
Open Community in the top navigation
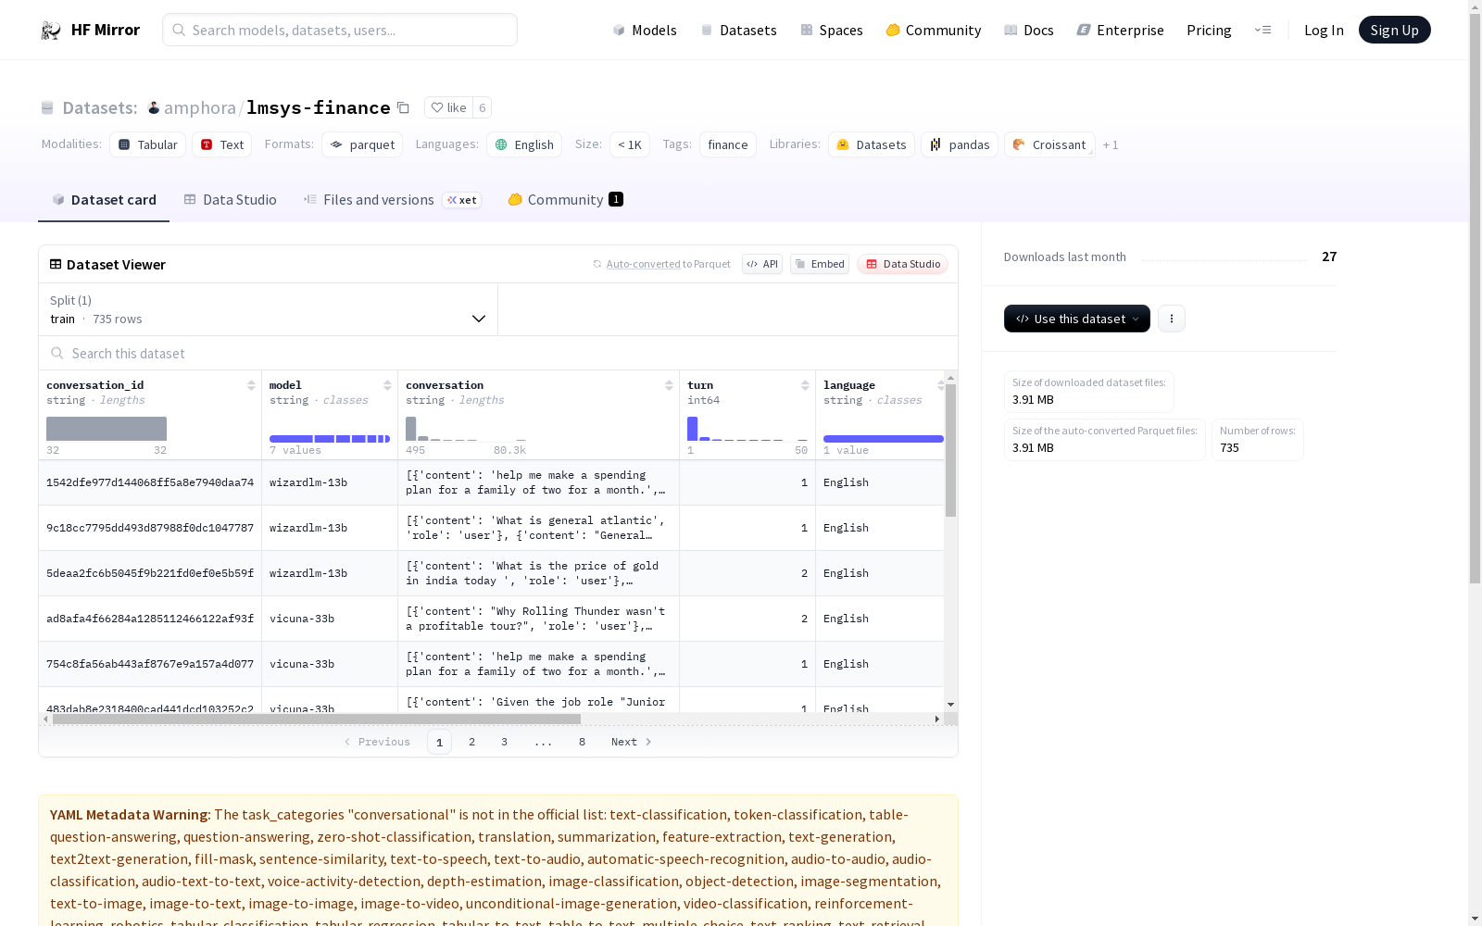coord(934,30)
